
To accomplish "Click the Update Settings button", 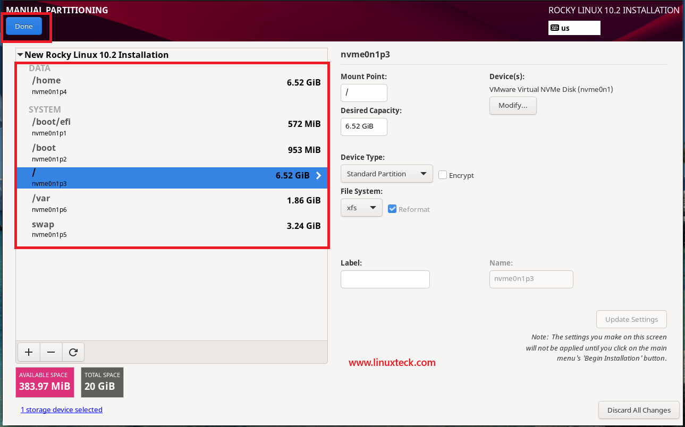I will (x=632, y=319).
